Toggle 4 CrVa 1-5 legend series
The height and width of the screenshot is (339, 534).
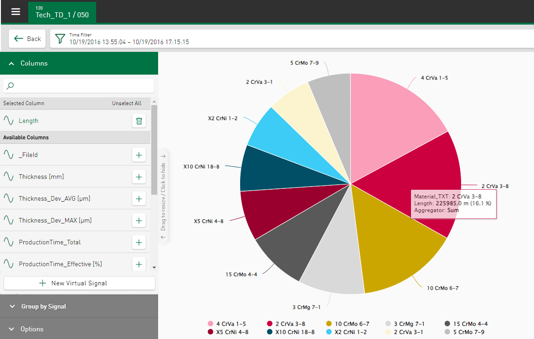tap(226, 324)
